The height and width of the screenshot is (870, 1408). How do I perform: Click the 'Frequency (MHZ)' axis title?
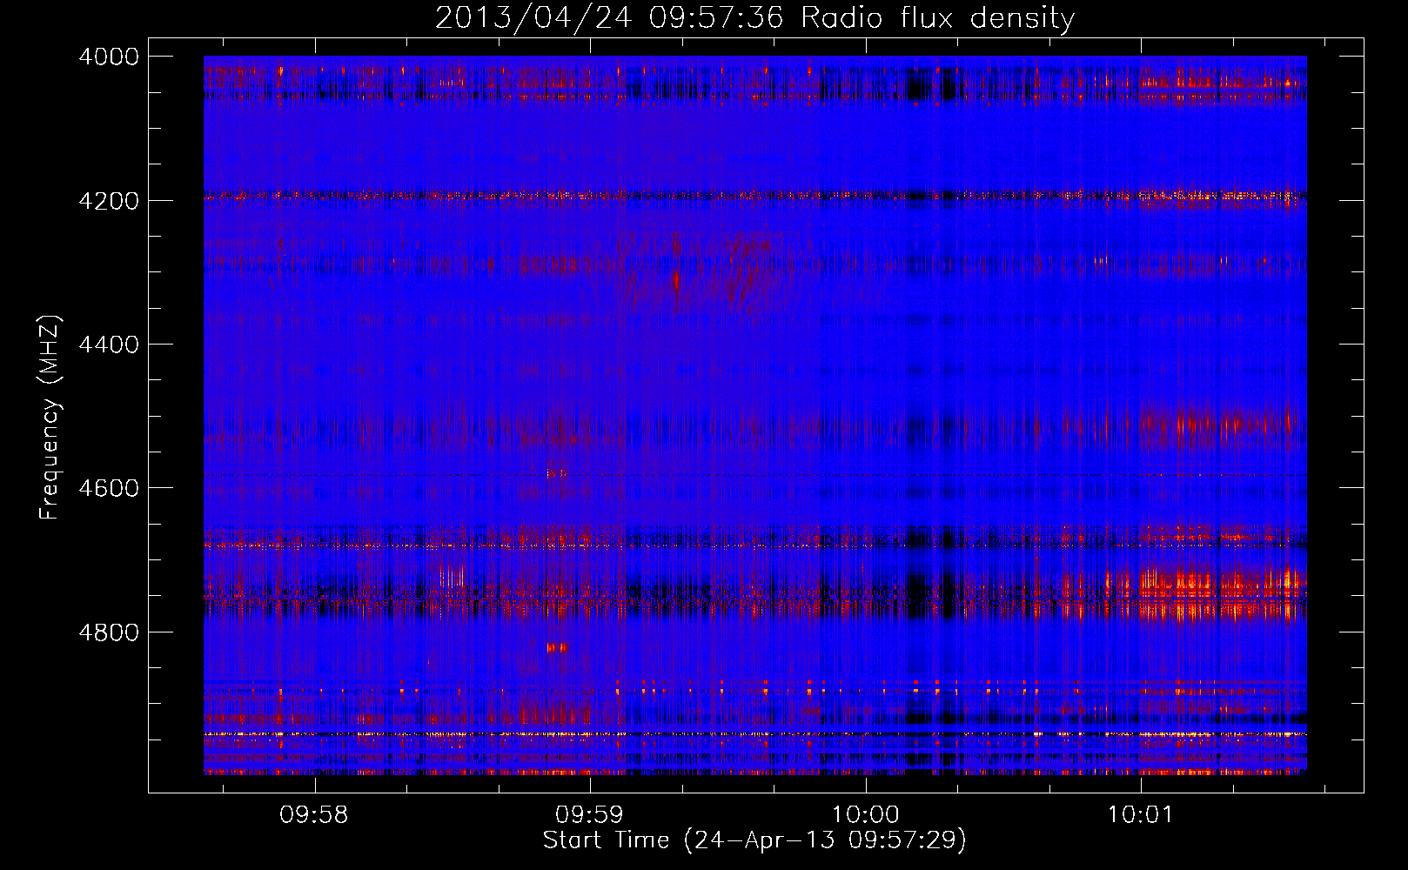pos(50,418)
